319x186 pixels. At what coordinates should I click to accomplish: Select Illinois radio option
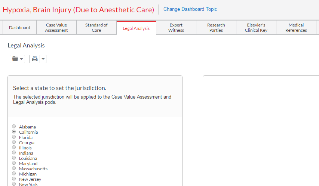(14, 147)
